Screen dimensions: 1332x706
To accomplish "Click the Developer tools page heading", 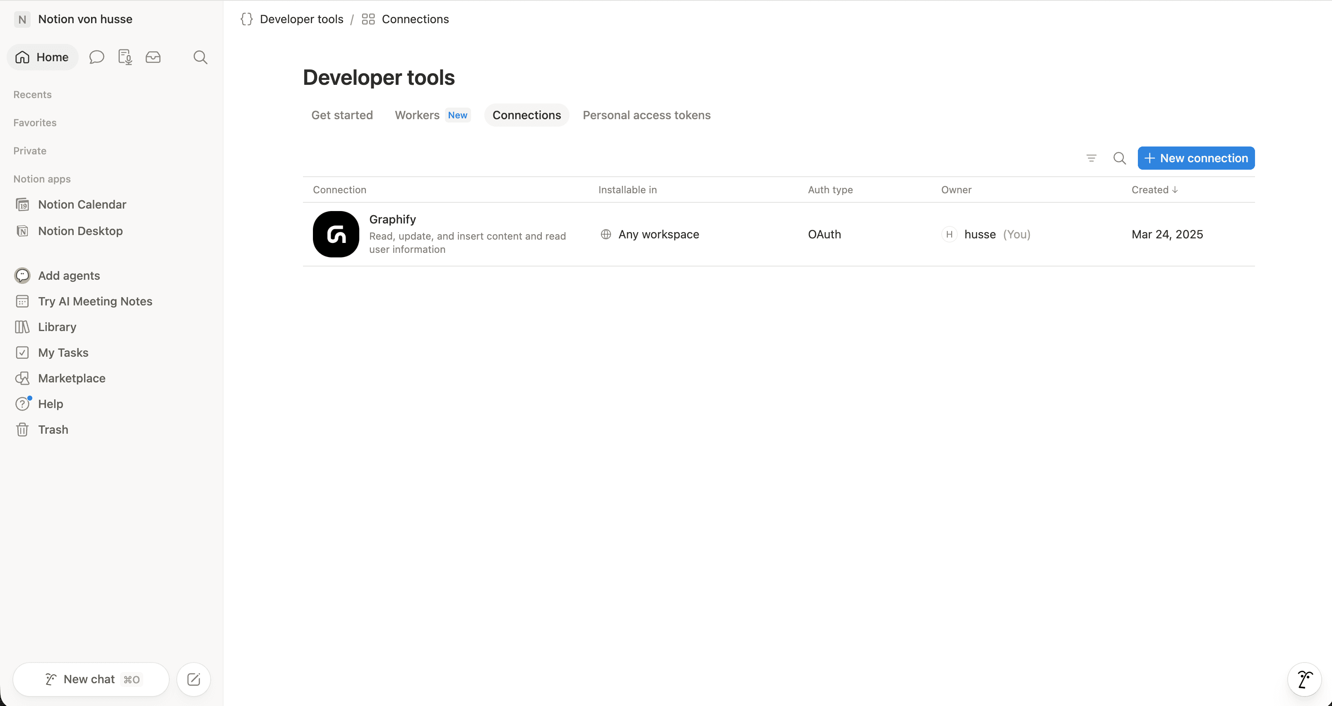I will coord(378,77).
